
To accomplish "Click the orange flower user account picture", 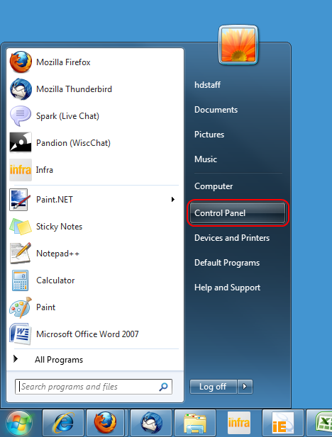I will pyautogui.click(x=238, y=45).
